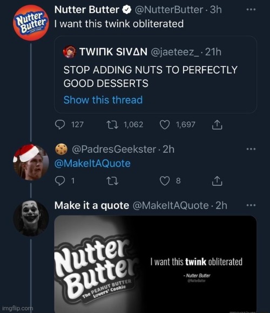Open the Make it a quote display name
Screen dimensions: 270x313
[x=92, y=205]
